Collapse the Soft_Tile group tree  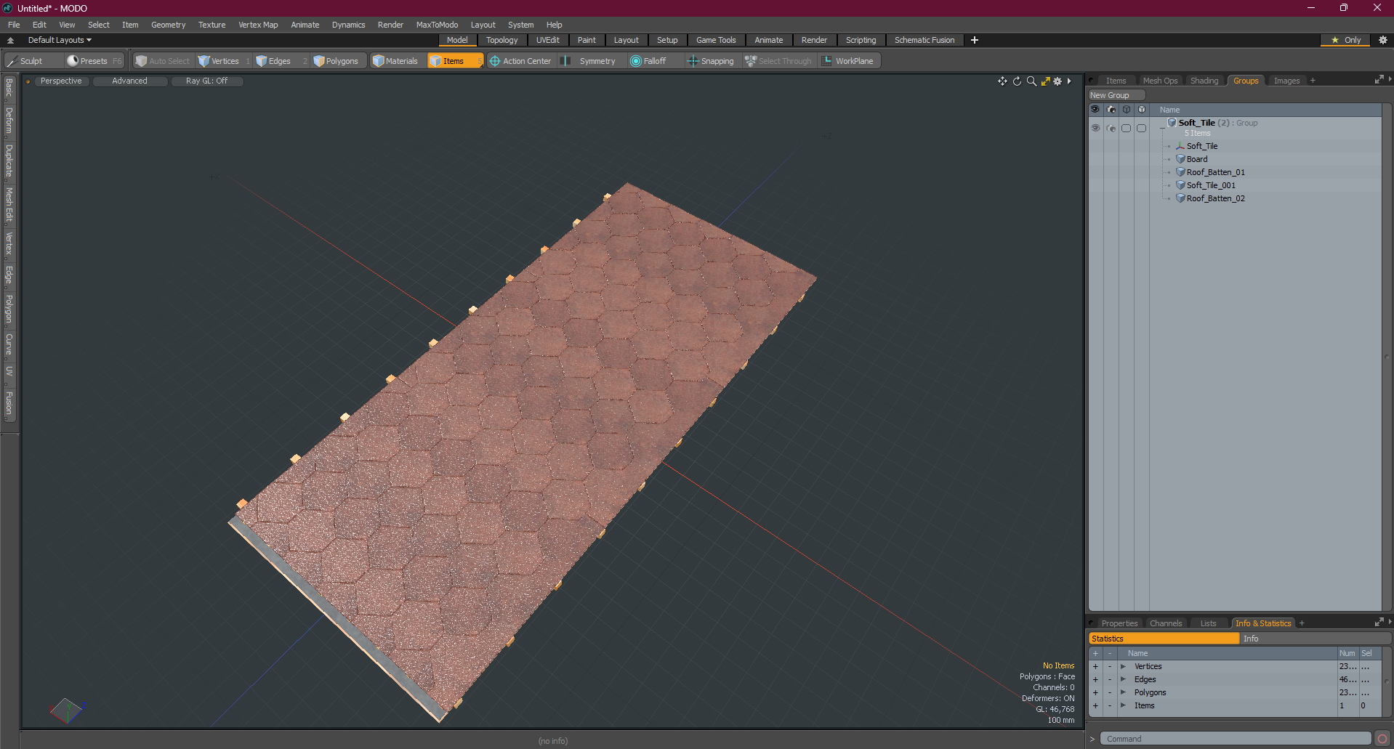point(1163,127)
